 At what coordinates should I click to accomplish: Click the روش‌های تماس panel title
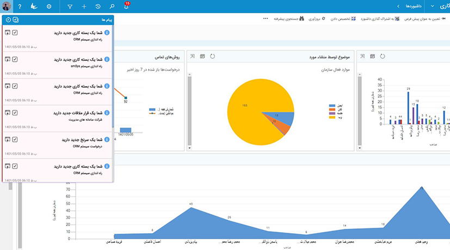167,57
